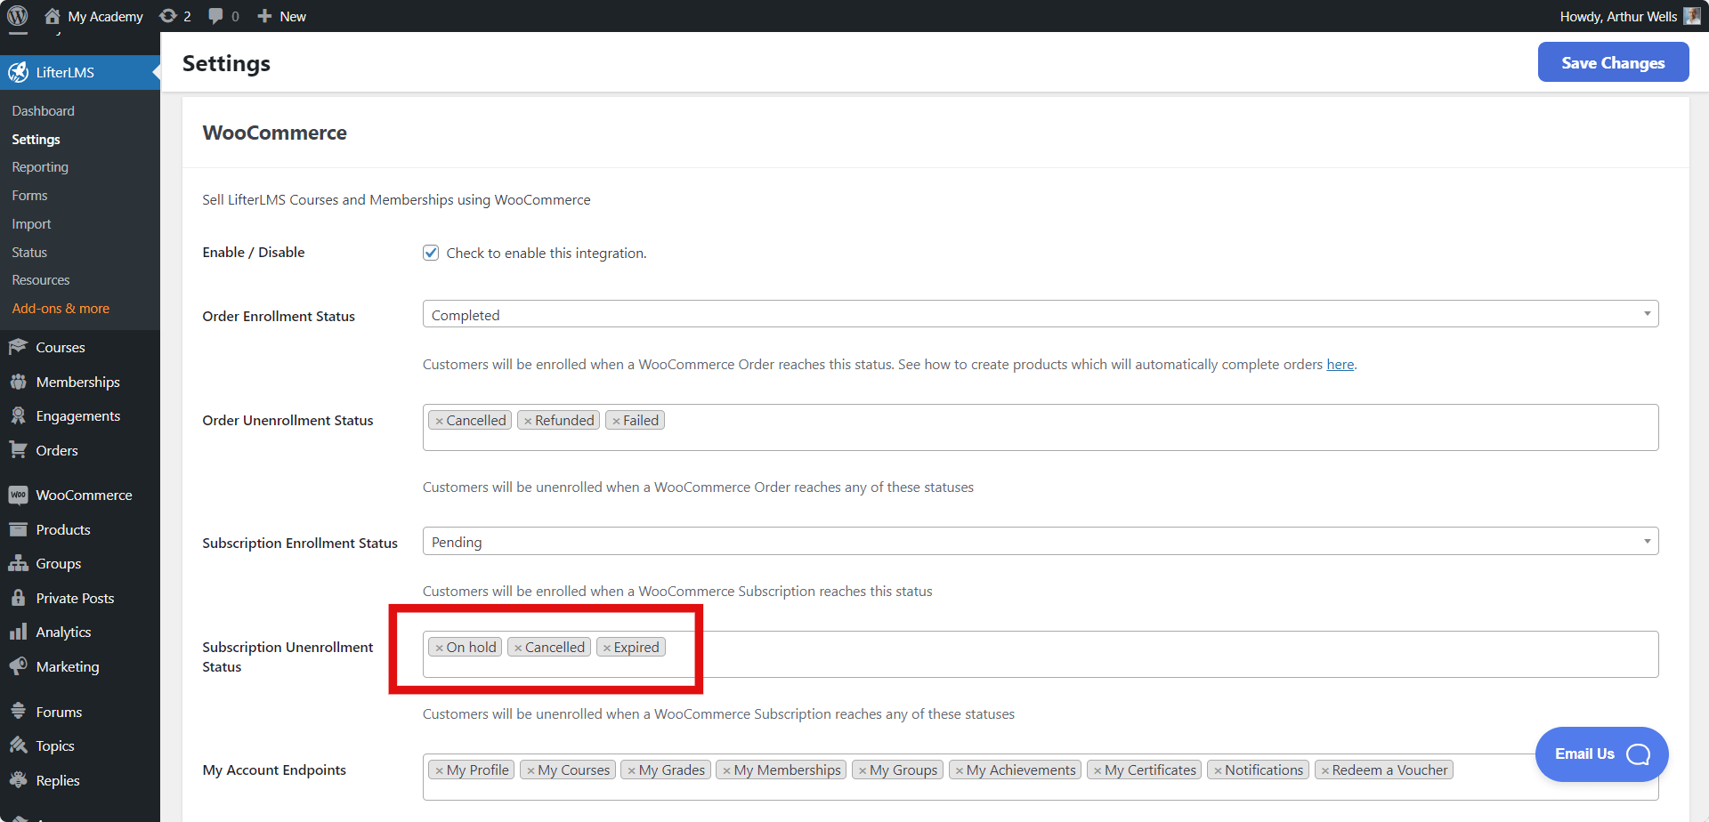Open Resources in LifterLMS submenu
This screenshot has height=822, width=1709.
[x=41, y=280]
